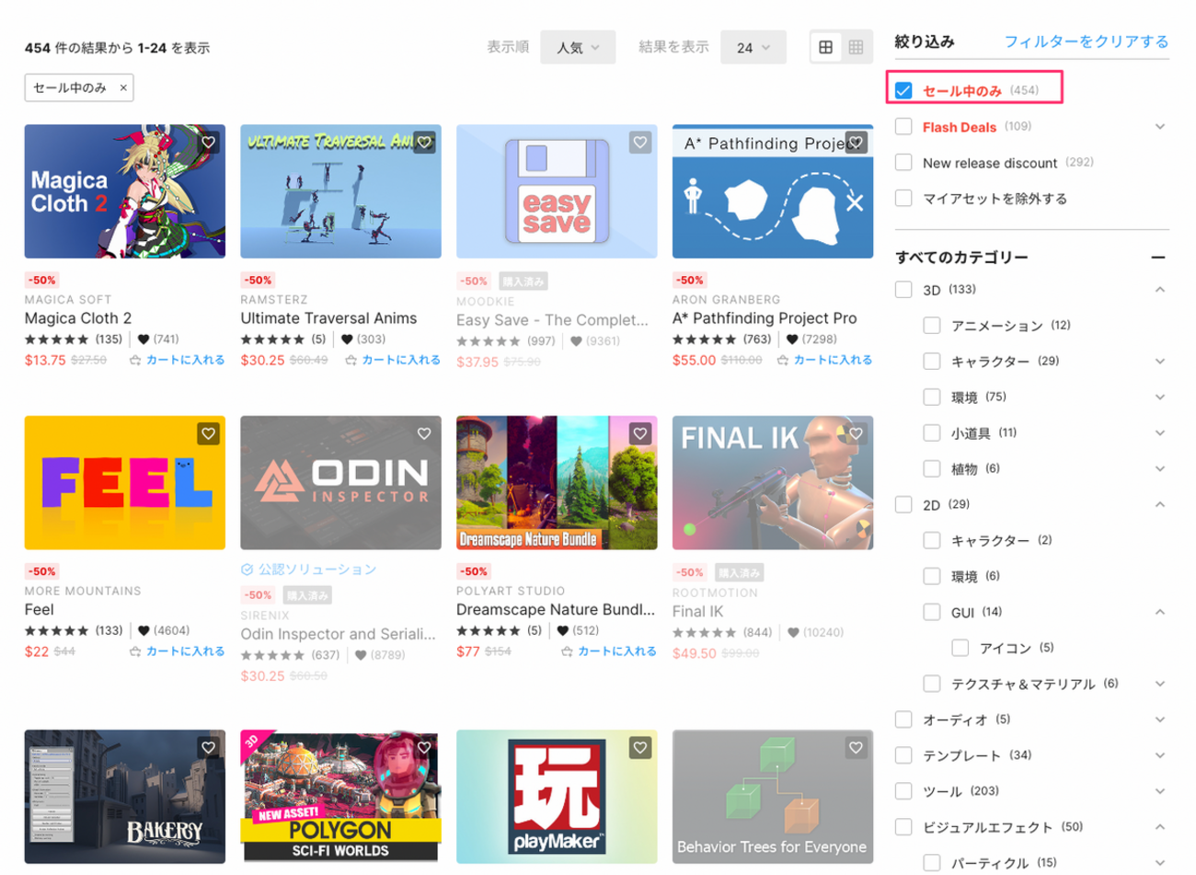Viewport: 1196px width, 875px height.
Task: Collapse the すべてのカテゴリー section
Action: pyautogui.click(x=1158, y=258)
